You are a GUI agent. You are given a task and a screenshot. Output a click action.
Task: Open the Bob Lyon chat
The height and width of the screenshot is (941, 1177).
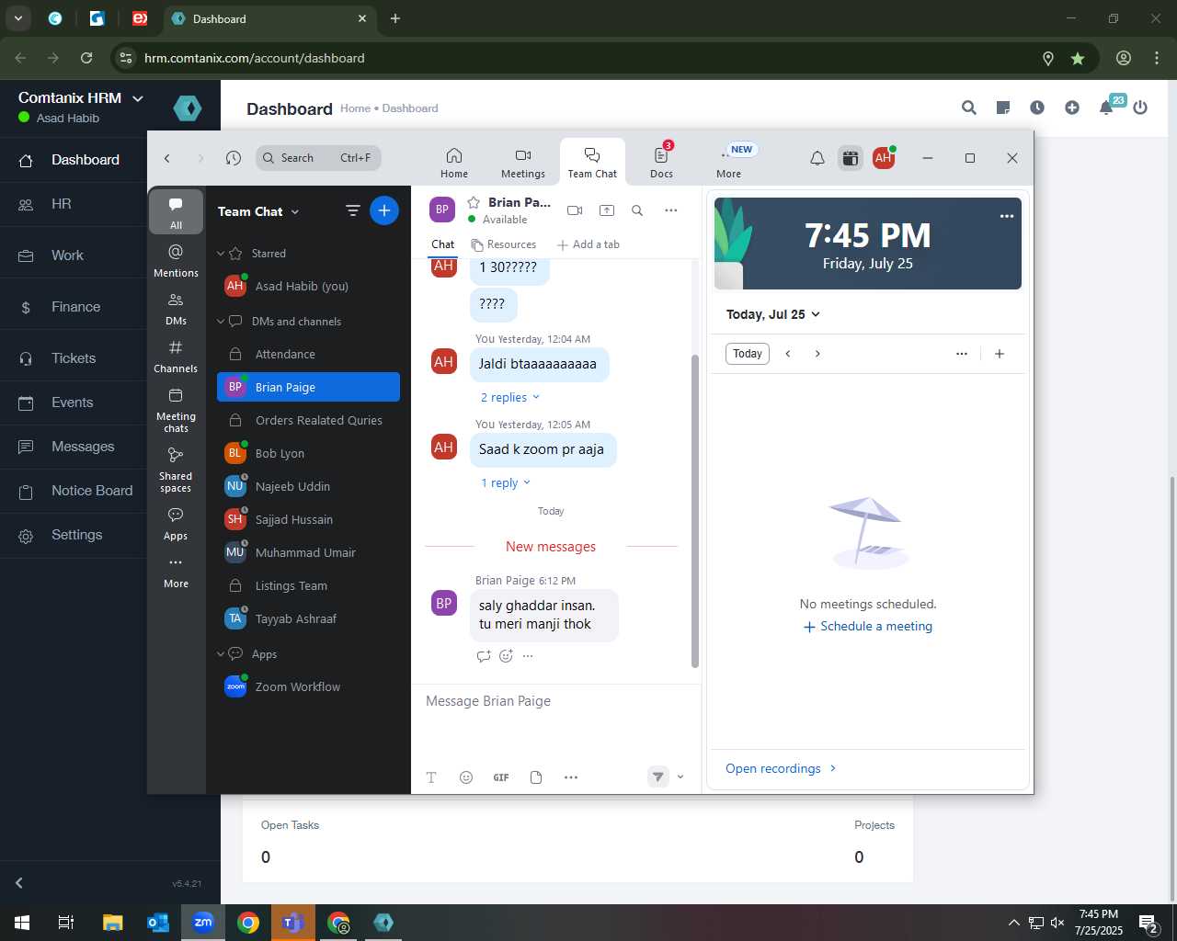pyautogui.click(x=308, y=453)
